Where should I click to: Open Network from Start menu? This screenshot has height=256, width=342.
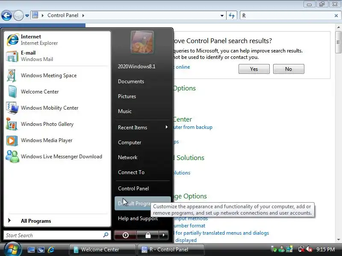pyautogui.click(x=142, y=157)
